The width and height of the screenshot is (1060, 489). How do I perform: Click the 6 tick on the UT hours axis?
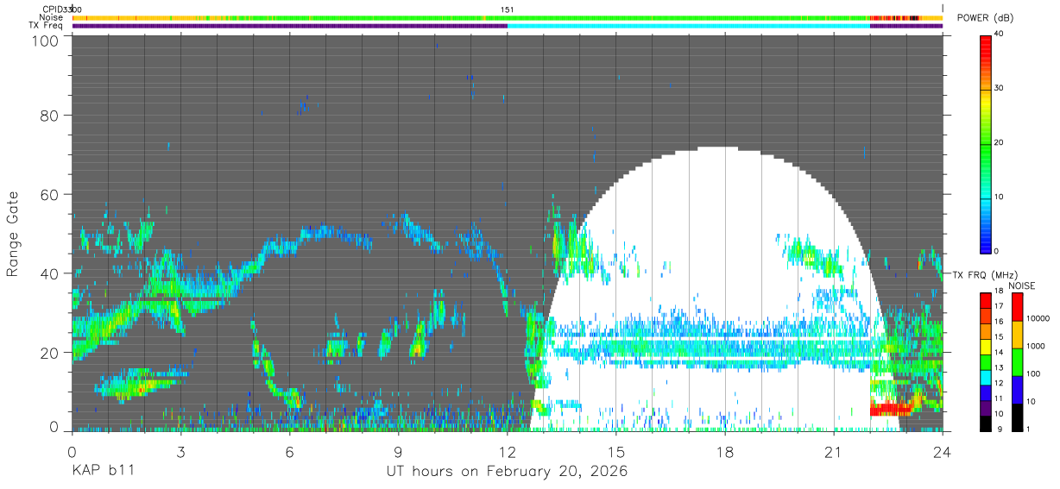(x=289, y=451)
